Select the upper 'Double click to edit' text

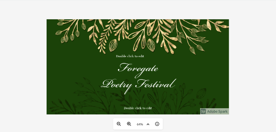point(130,56)
